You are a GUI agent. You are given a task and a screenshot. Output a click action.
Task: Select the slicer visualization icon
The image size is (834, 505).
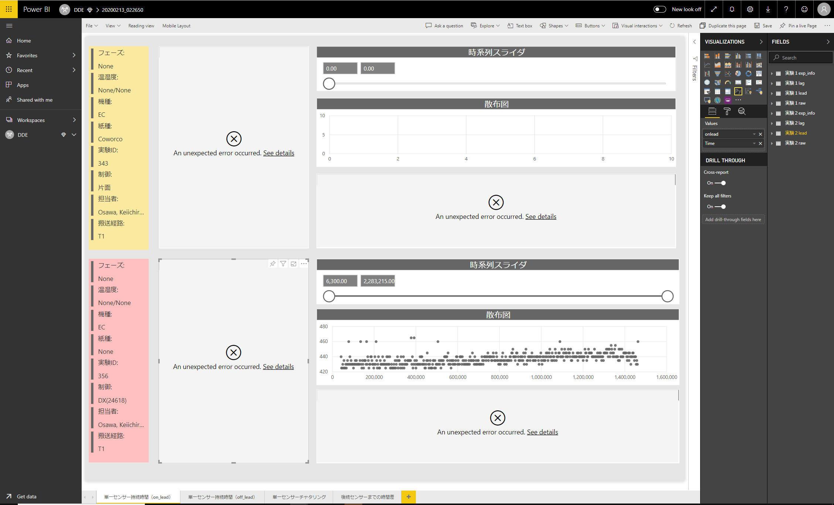point(707,91)
